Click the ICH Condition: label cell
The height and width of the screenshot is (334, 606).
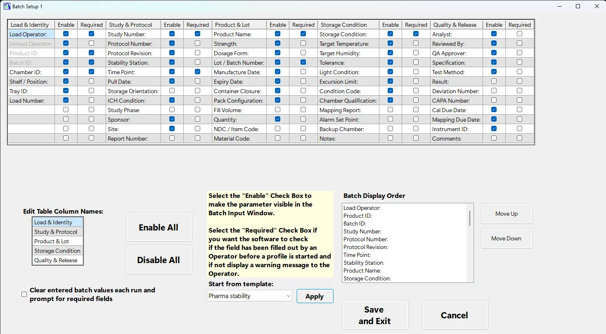(133, 101)
